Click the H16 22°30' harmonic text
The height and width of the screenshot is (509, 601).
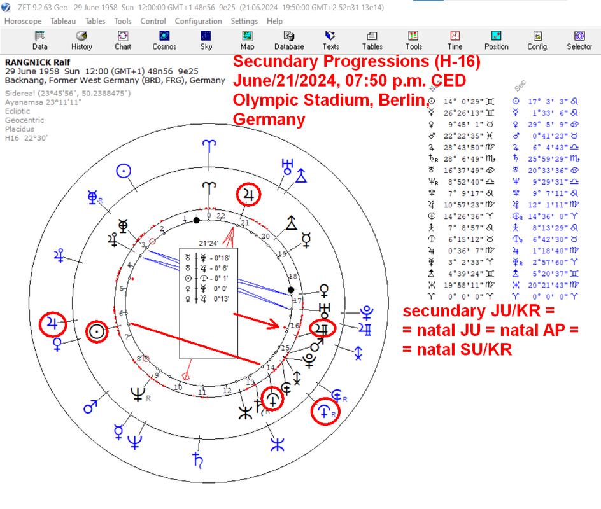point(27,138)
